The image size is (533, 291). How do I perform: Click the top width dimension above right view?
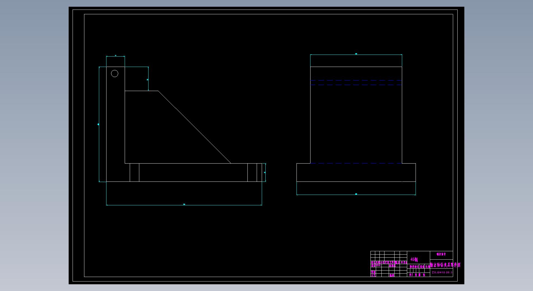[356, 54]
